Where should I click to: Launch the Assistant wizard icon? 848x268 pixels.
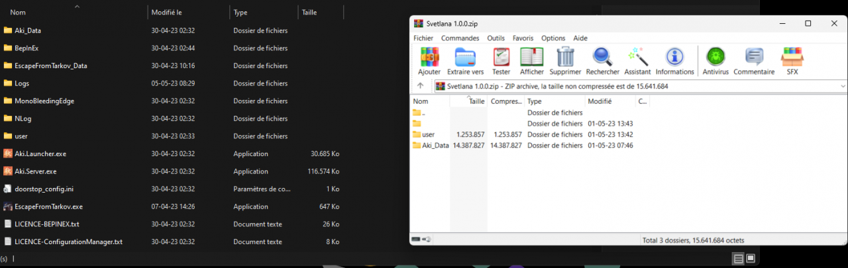click(637, 60)
